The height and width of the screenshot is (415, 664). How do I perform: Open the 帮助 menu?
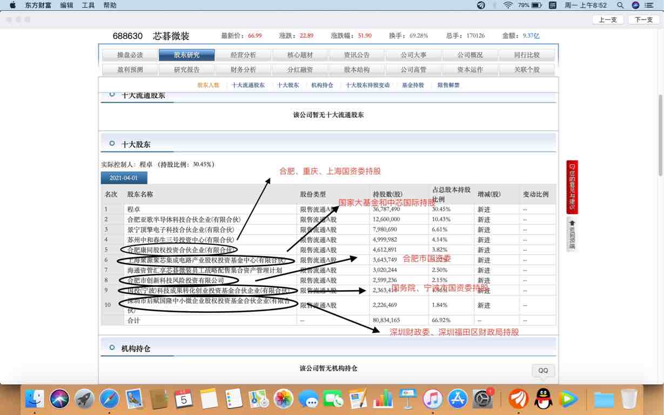tap(110, 5)
